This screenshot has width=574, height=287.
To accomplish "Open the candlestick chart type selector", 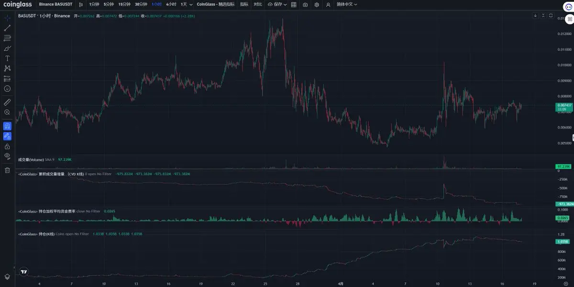I will [81, 4].
